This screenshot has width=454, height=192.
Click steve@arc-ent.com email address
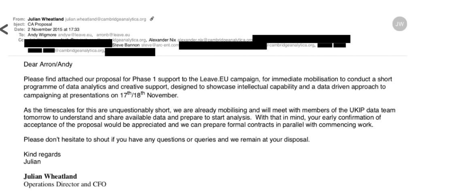coord(159,45)
